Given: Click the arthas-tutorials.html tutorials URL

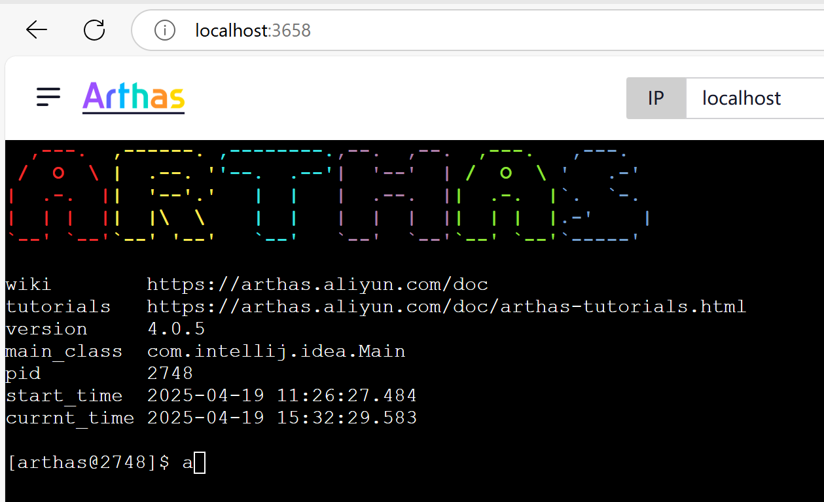Looking at the screenshot, I should pyautogui.click(x=446, y=307).
